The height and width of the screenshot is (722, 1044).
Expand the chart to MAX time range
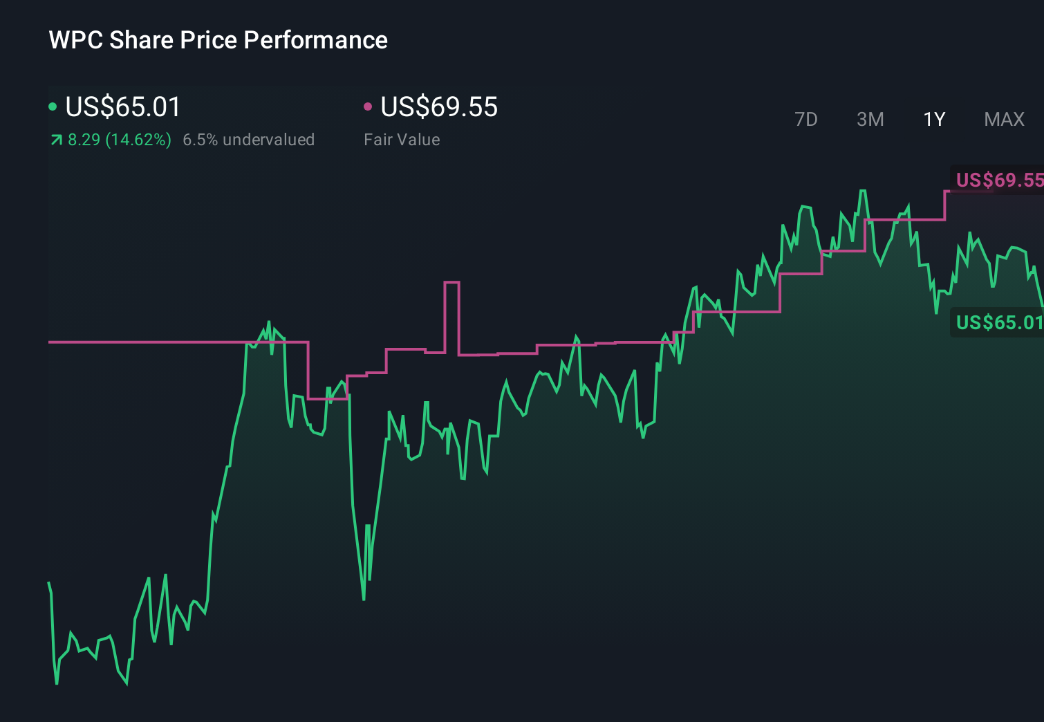1004,119
